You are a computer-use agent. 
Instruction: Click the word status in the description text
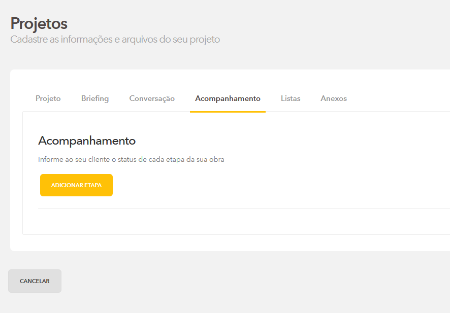[x=127, y=159]
